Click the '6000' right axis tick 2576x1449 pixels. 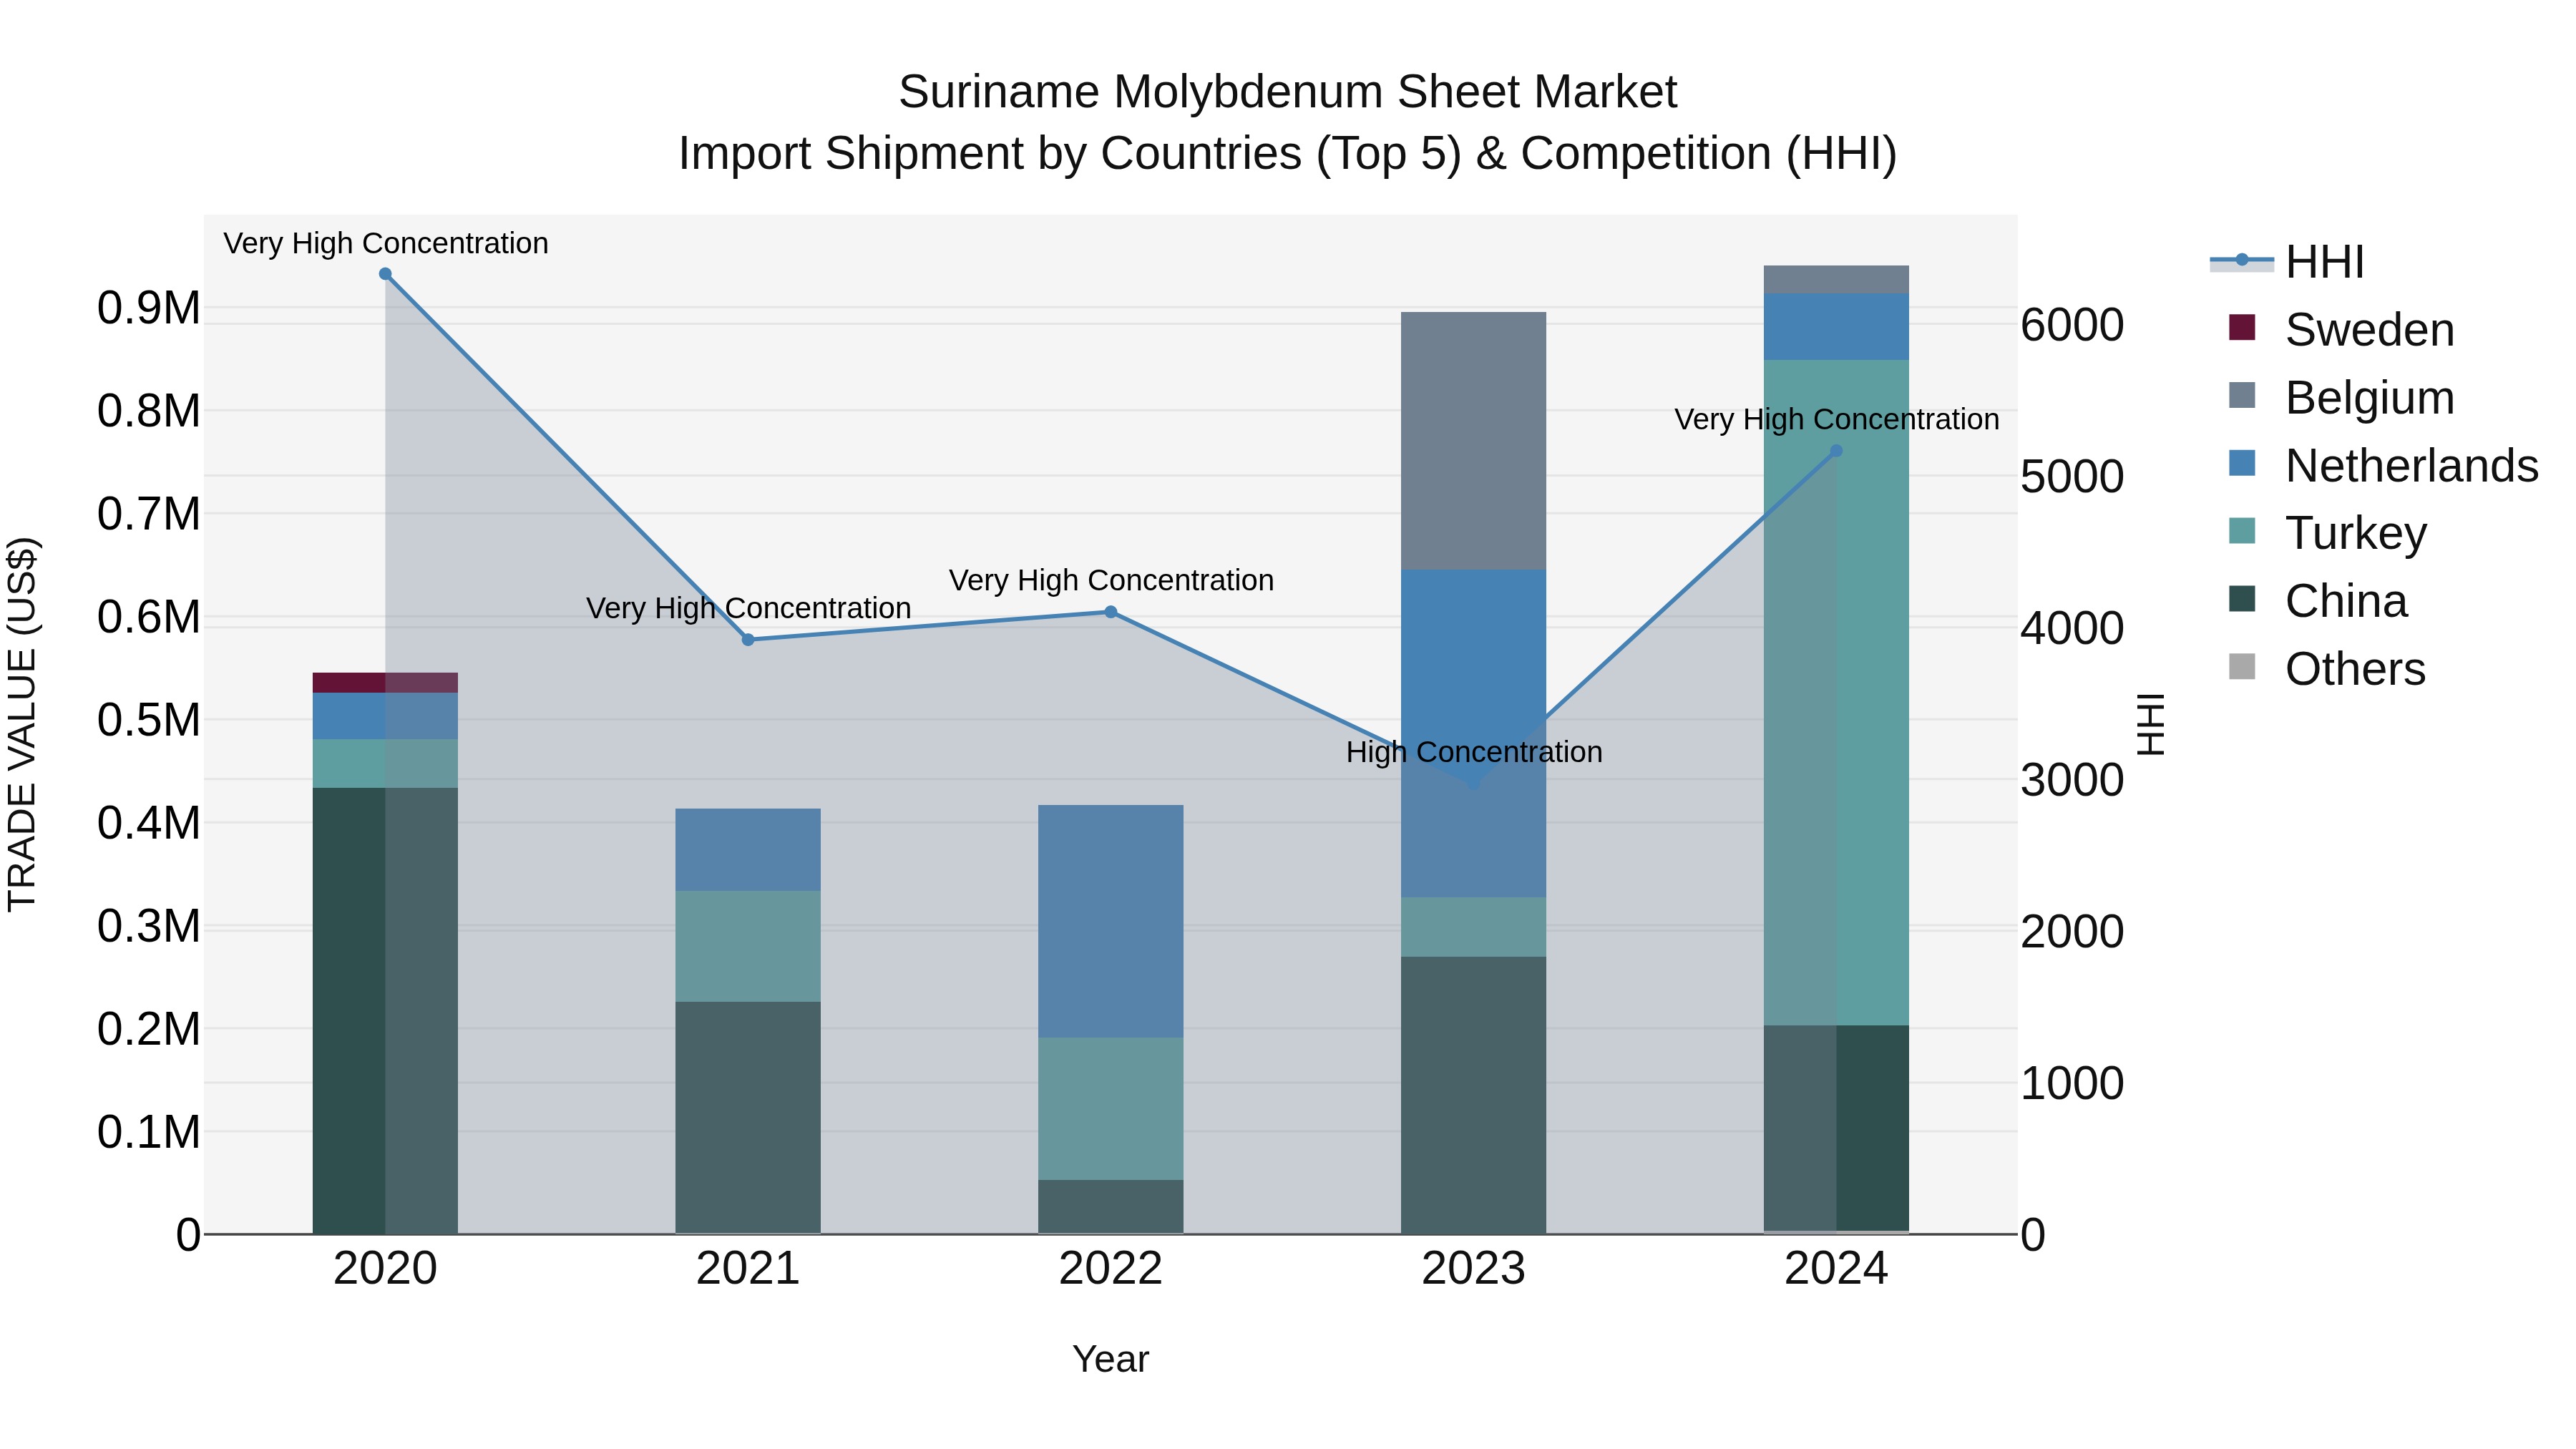[2073, 325]
